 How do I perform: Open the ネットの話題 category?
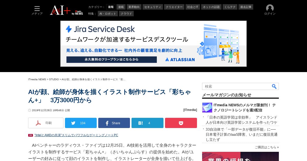coord(211,7)
